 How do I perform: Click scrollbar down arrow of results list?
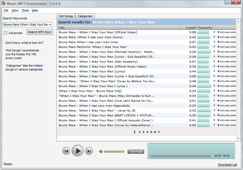[x=238, y=139]
